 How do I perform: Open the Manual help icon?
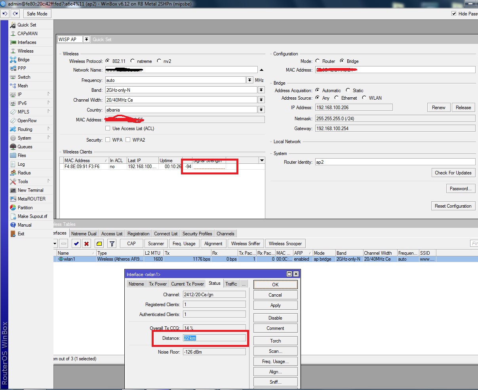(x=13, y=225)
